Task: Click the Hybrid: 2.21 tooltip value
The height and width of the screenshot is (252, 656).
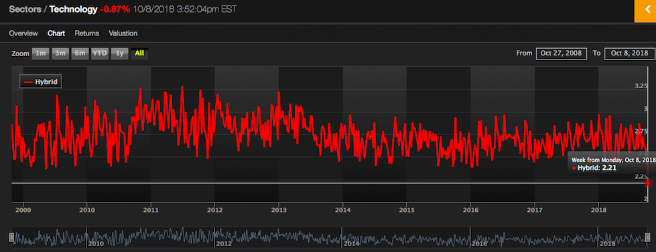Action: coord(596,168)
